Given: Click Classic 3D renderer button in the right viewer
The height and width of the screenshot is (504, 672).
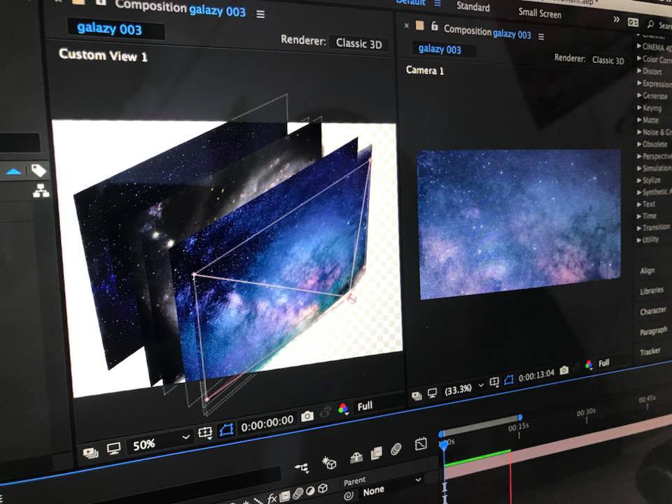Looking at the screenshot, I should [608, 60].
